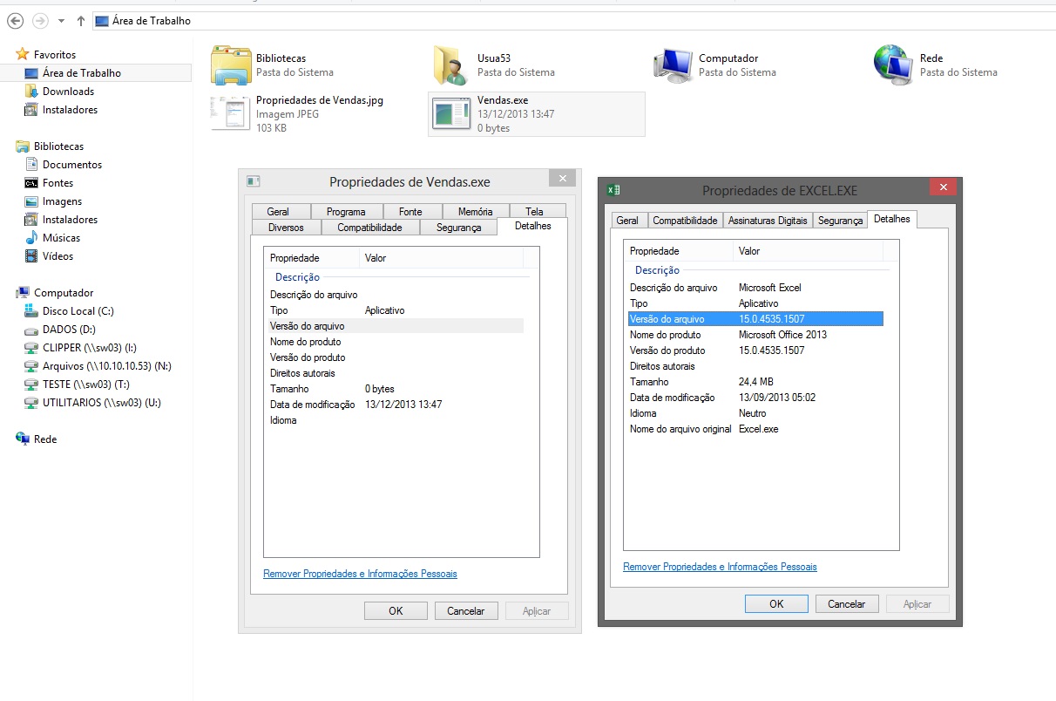Open the Usua53 user folder icon
Image resolution: width=1056 pixels, height=701 pixels.
[x=452, y=65]
